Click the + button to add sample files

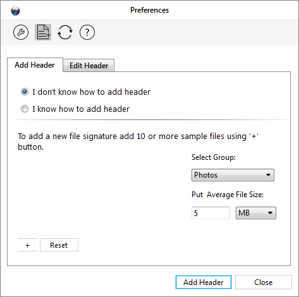pos(28,245)
